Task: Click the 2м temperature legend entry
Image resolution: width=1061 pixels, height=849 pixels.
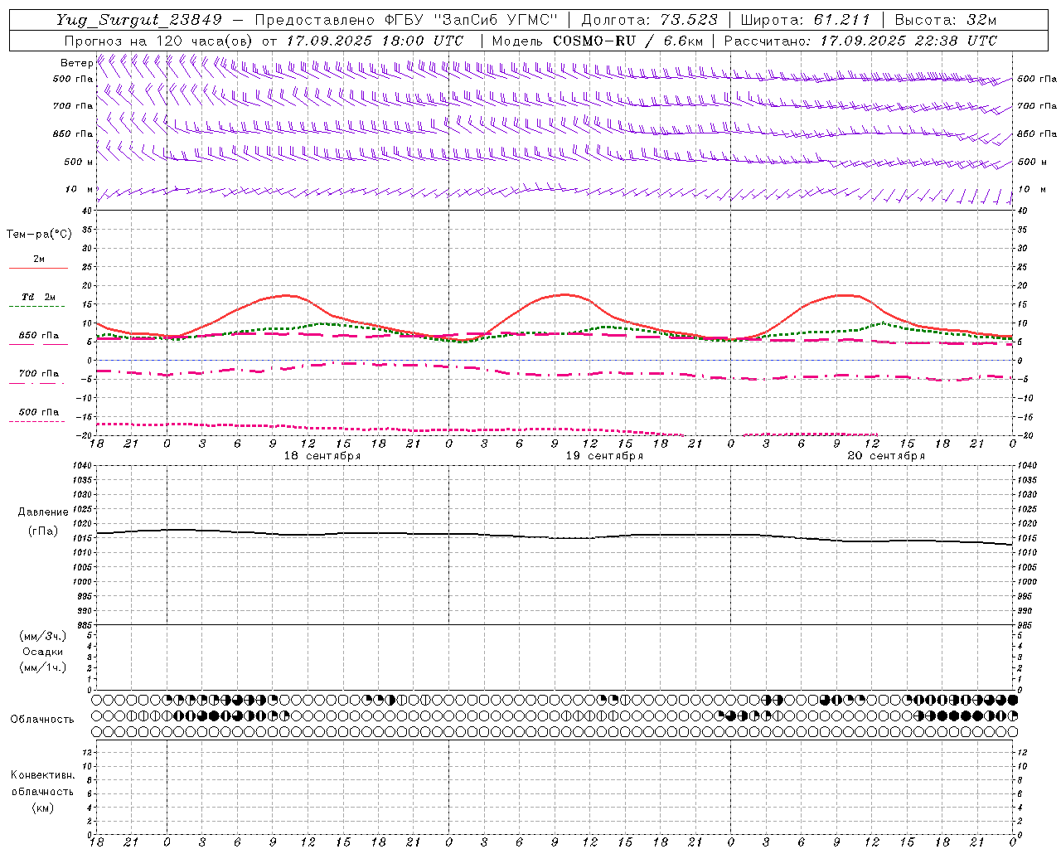Action: 39,259
